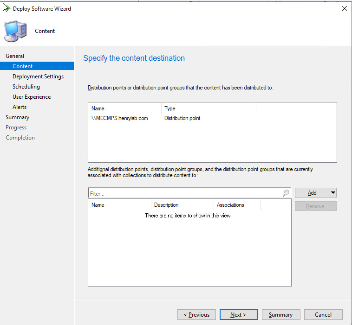Click into the Filter text field
The height and width of the screenshot is (325, 352).
click(x=185, y=193)
